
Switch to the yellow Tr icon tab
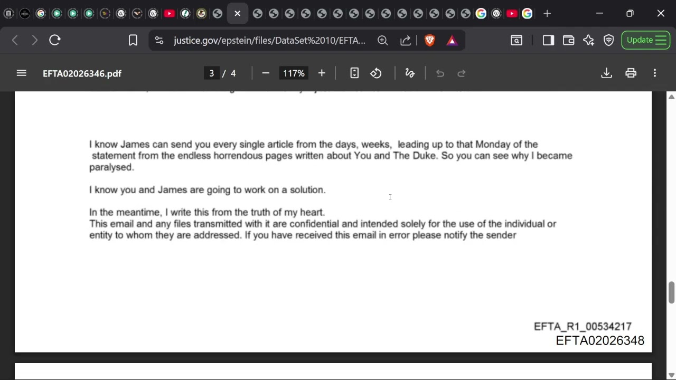pyautogui.click(x=105, y=14)
